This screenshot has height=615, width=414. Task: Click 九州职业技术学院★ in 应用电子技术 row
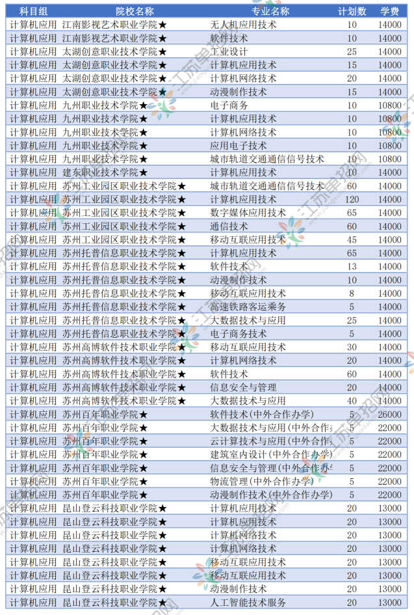(105, 146)
